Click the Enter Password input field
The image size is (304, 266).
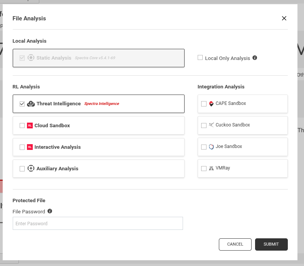[x=98, y=223]
